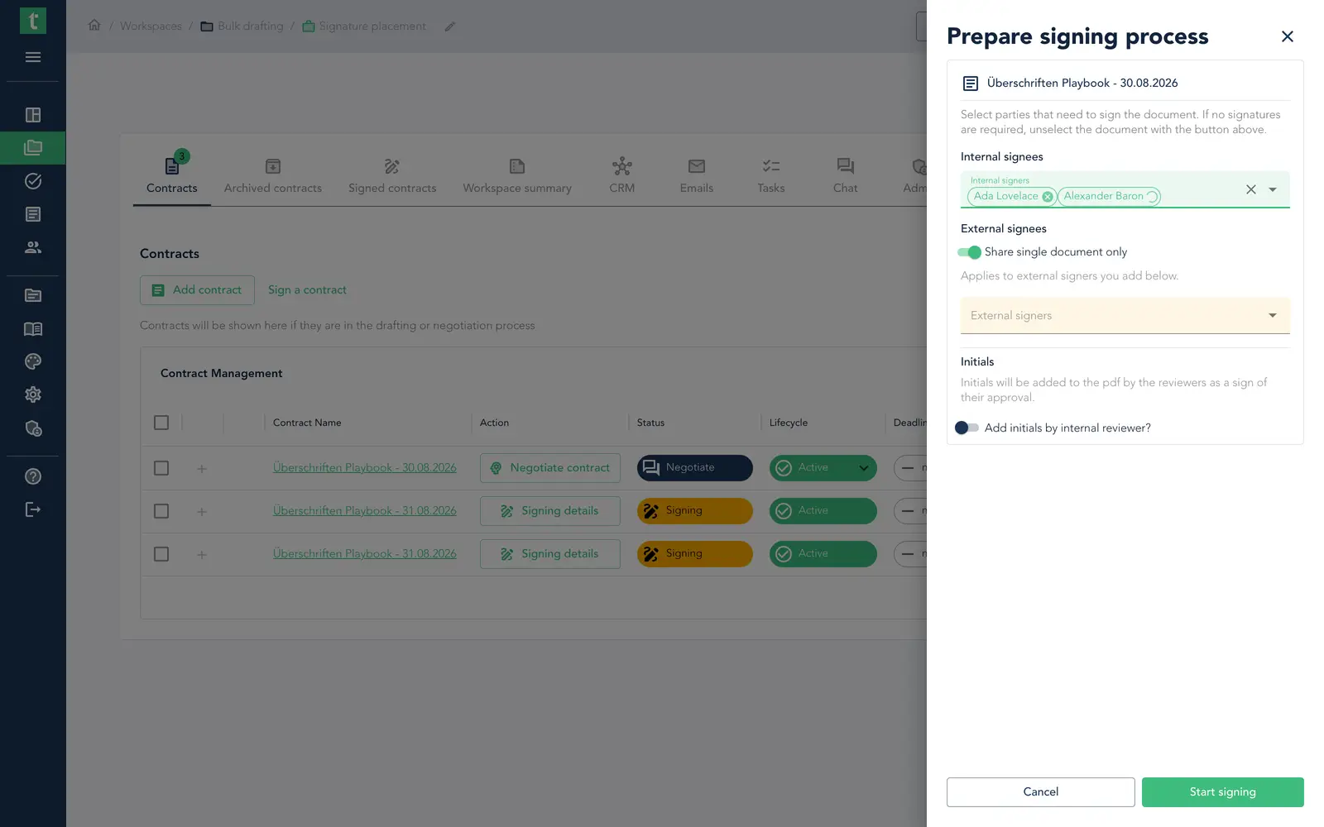Close the Prepare signing process panel
This screenshot has height=827, width=1324.
pos(1288,36)
